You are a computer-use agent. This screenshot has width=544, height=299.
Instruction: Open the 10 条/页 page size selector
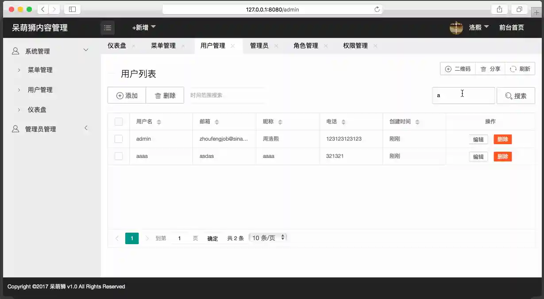click(268, 238)
